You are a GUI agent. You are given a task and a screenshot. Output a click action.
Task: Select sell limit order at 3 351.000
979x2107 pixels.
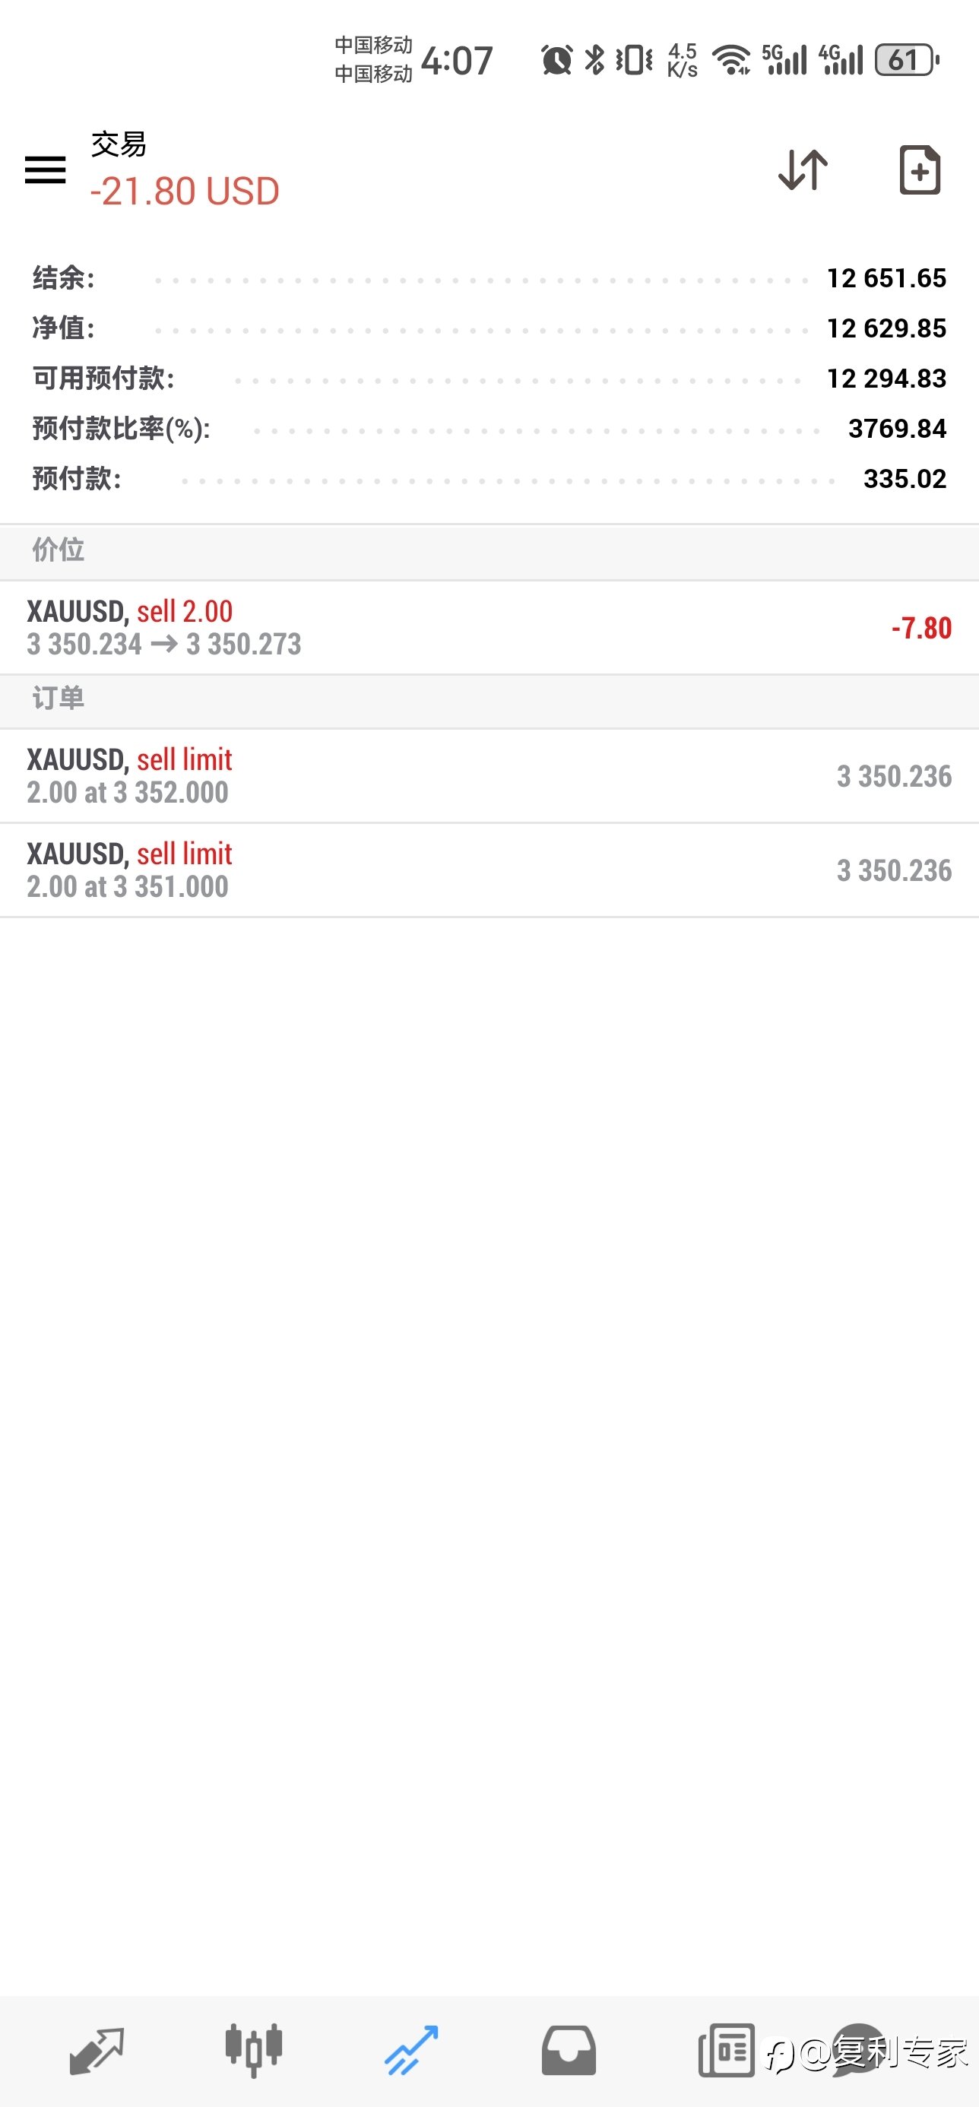click(x=489, y=870)
